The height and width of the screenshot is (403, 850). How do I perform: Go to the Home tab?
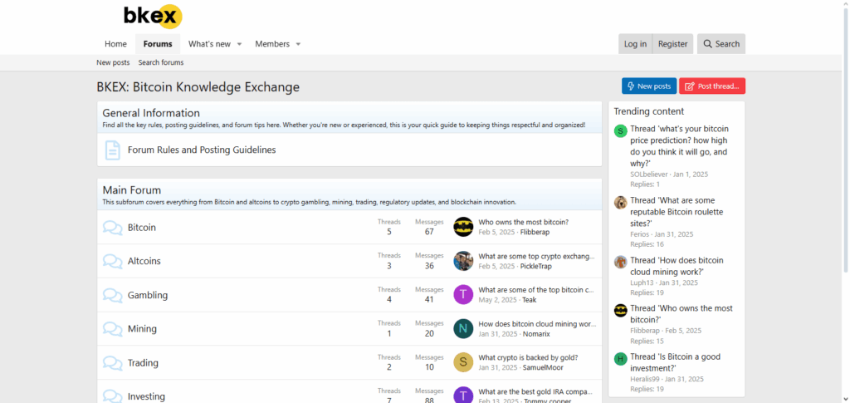[x=115, y=44]
